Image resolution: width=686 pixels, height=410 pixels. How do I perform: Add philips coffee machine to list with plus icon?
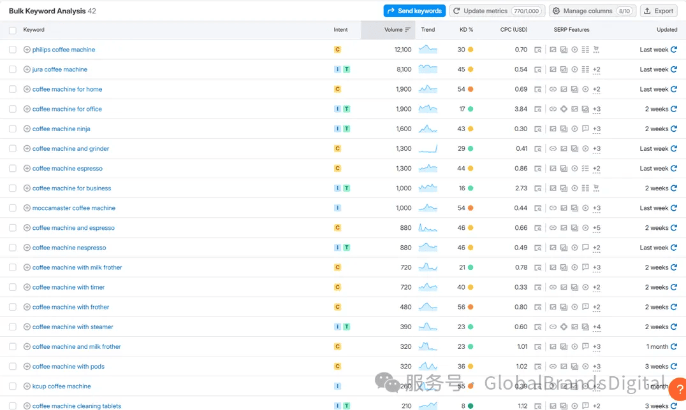click(x=27, y=50)
